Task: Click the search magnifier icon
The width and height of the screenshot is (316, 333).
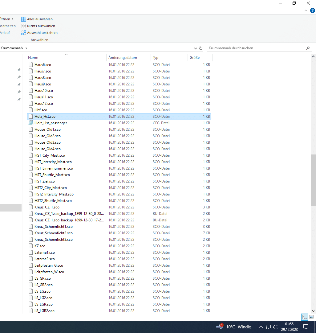Action: pos(307,48)
